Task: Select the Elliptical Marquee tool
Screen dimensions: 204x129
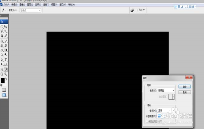Action: (x=2, y=27)
